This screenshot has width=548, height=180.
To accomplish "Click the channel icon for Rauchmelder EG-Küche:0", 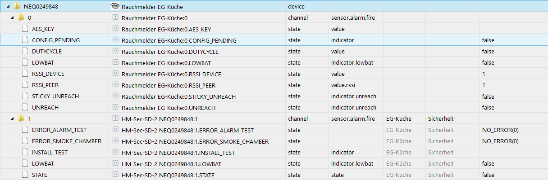I will pyautogui.click(x=115, y=18).
